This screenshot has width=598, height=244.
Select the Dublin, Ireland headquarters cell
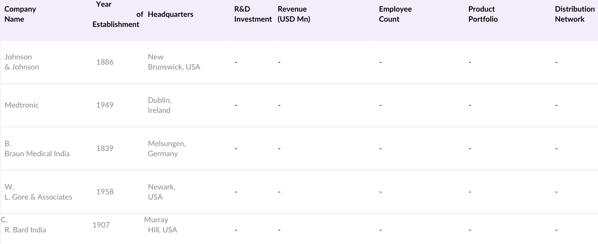pos(160,105)
